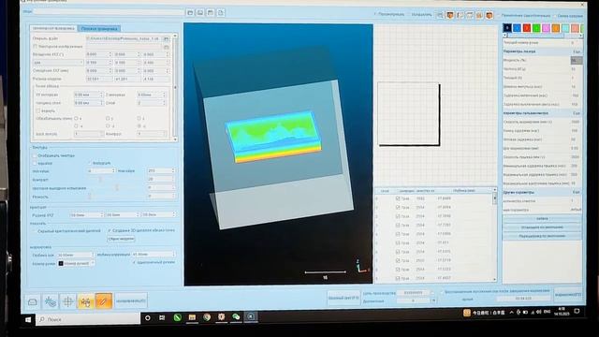Select the crystal box tool in the bottom toolbar
Image resolution: width=599 pixels, height=337 pixels.
(33, 301)
